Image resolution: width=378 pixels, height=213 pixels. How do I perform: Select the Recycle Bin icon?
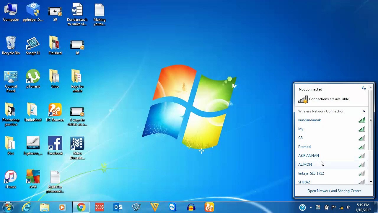click(x=11, y=46)
